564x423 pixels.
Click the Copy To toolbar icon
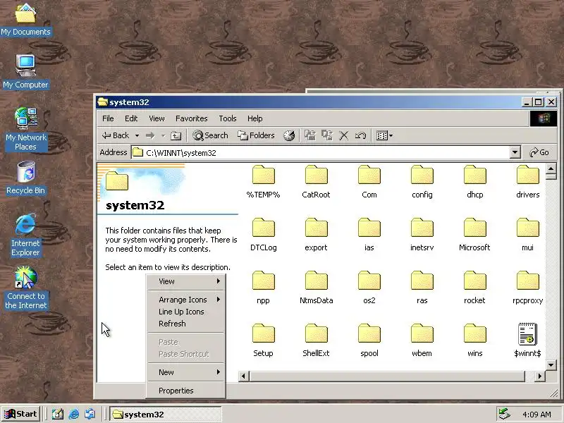(327, 135)
